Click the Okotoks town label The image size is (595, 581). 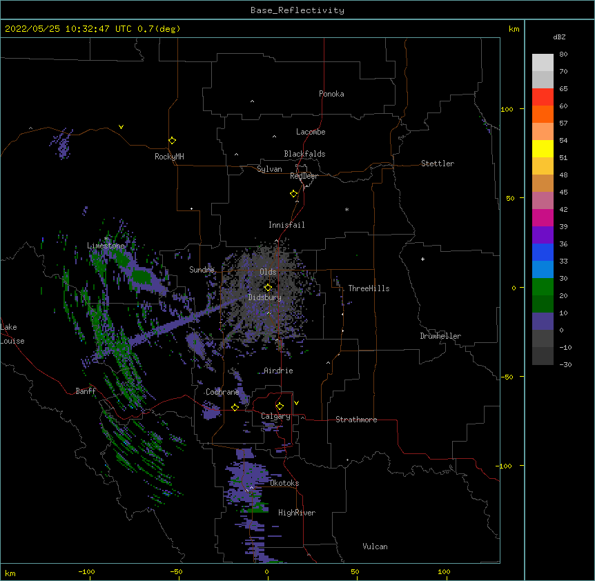coord(284,483)
